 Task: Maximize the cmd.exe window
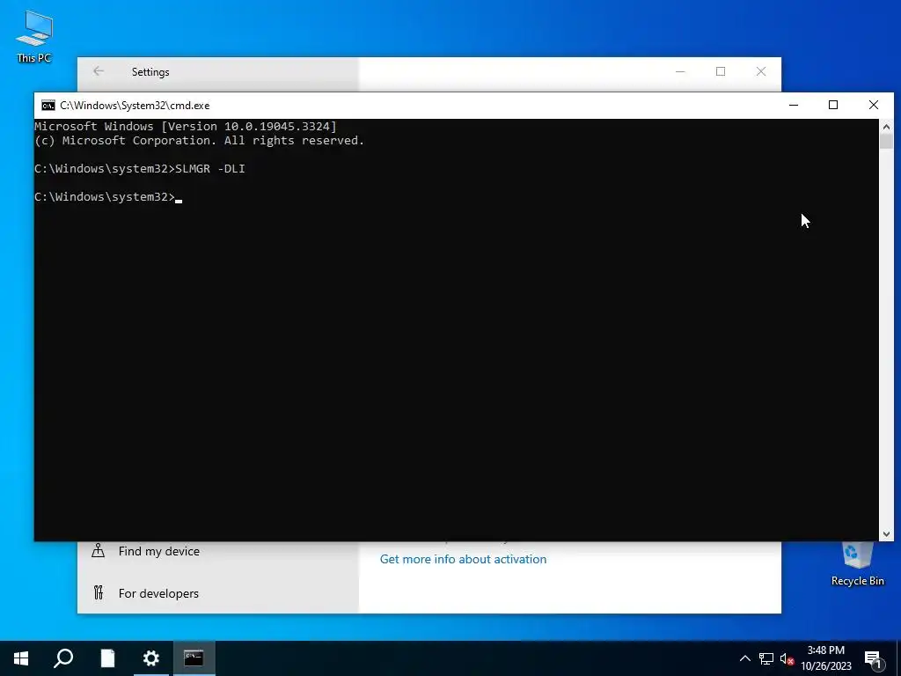833,106
